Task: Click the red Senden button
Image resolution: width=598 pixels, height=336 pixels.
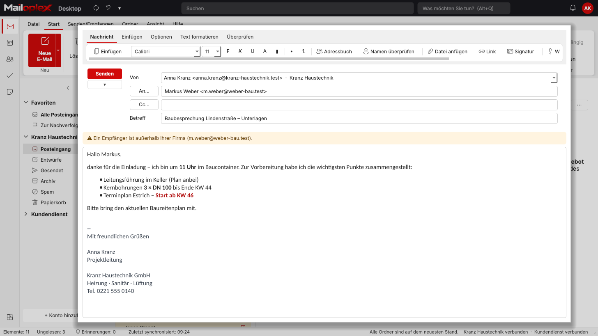Action: tap(105, 74)
